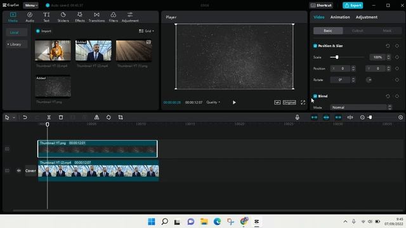This screenshot has width=406, height=228.
Task: Open the Blend Mode Normal dropdown
Action: coord(361,107)
